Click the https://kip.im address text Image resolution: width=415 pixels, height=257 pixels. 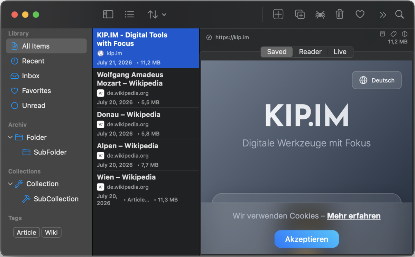(232, 37)
